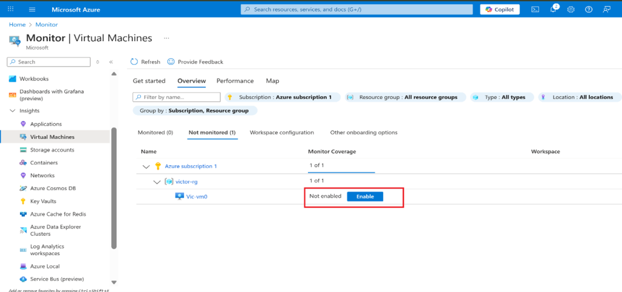Screen dimensions: 622x292
Task: Click the Workbooks chart icon
Action: click(12, 79)
